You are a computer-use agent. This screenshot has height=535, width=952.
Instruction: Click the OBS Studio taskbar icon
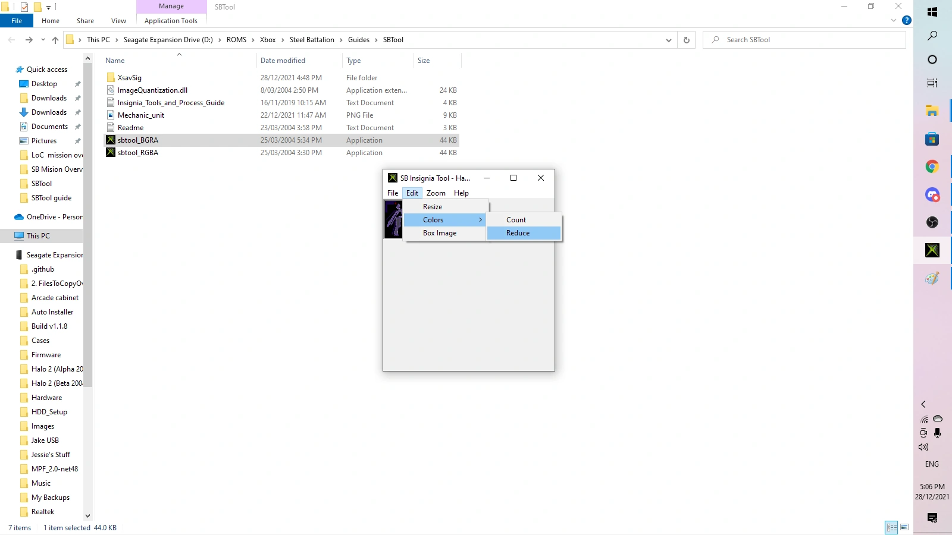(932, 222)
